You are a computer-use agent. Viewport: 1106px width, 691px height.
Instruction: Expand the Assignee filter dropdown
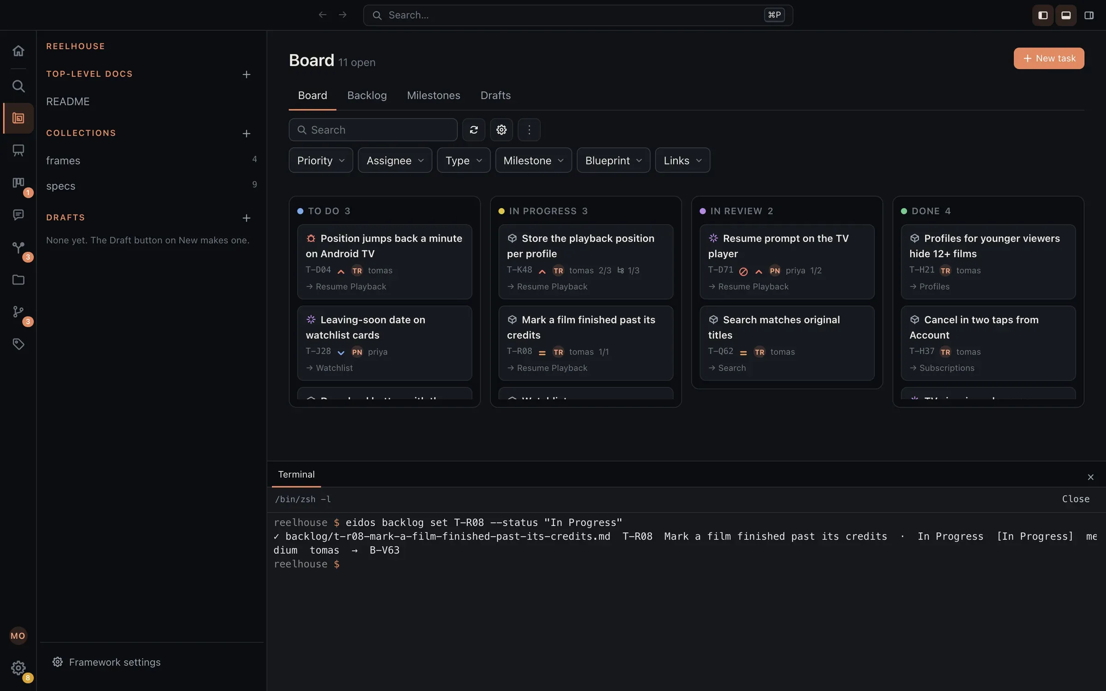[395, 160]
